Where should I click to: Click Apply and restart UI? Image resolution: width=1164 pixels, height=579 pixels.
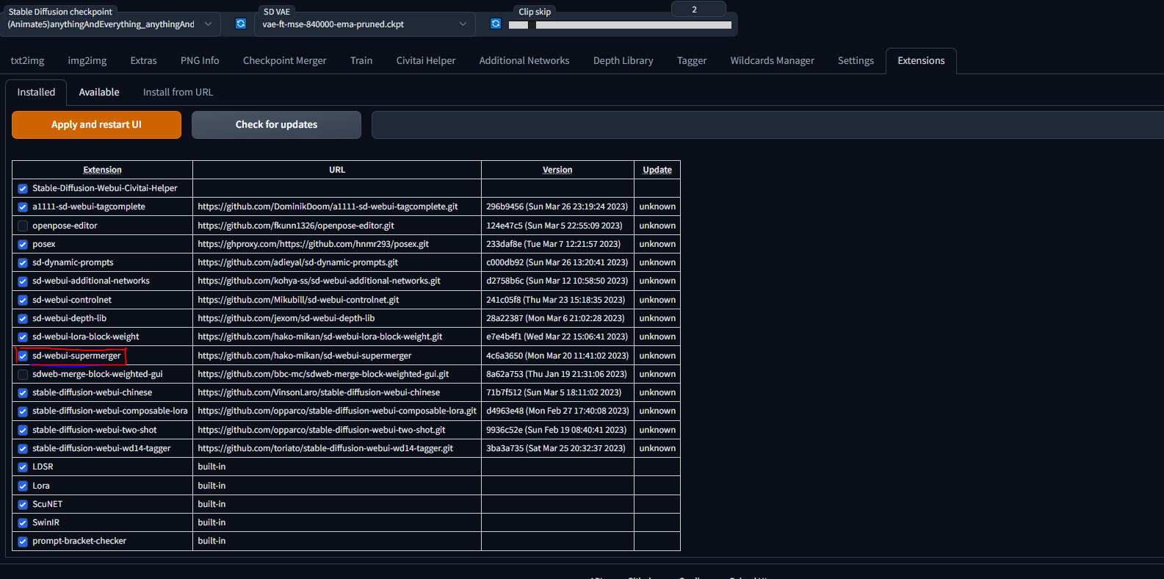click(96, 125)
